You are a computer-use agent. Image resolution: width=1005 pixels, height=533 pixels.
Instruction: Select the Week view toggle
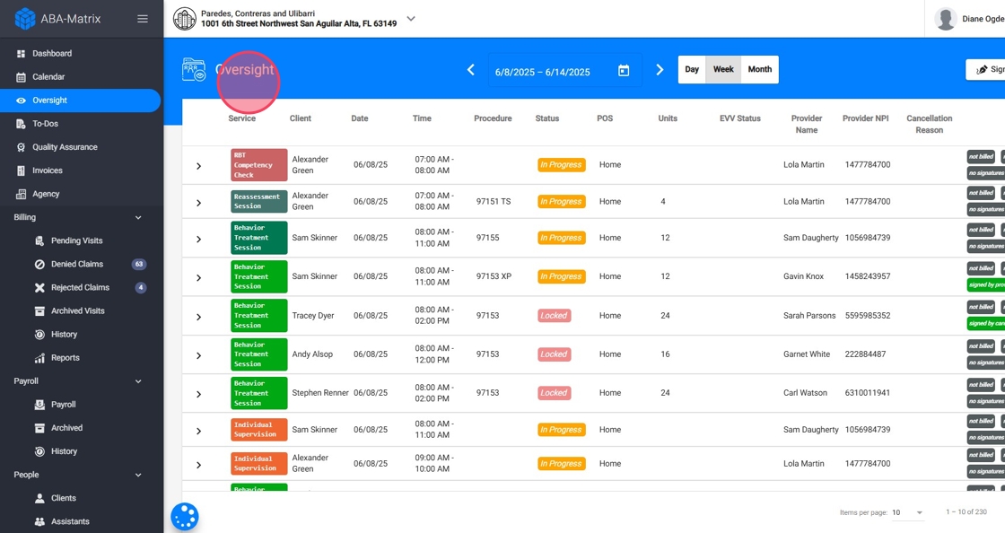723,70
